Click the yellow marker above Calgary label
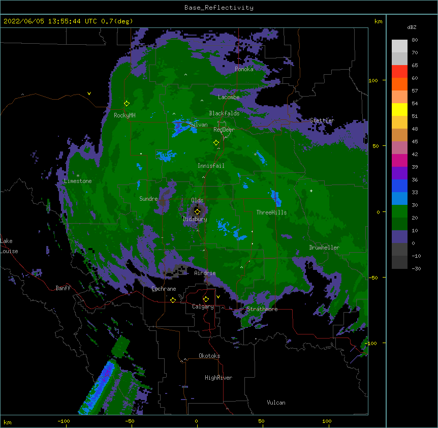438x428 pixels. [206, 299]
